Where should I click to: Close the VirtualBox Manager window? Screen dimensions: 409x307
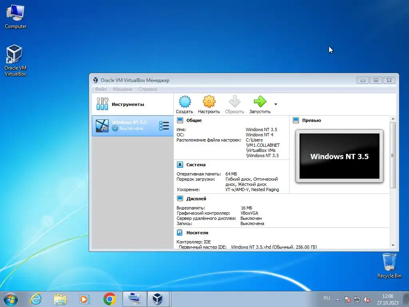point(389,80)
